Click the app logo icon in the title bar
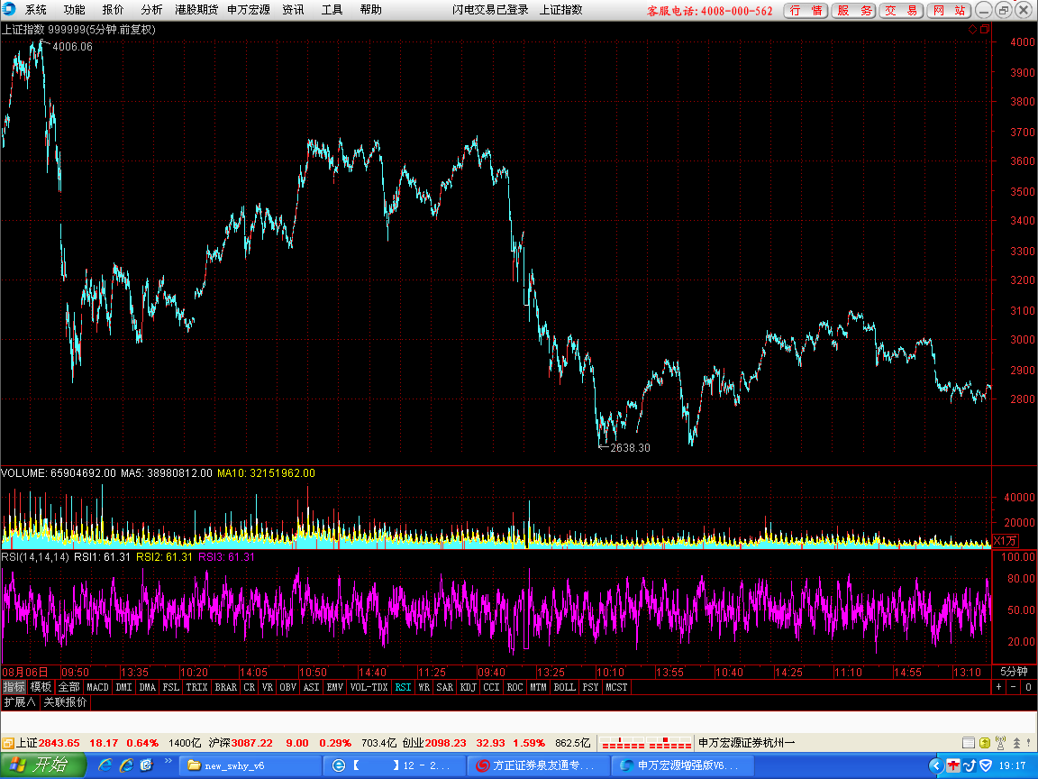1038x779 pixels. [9, 9]
